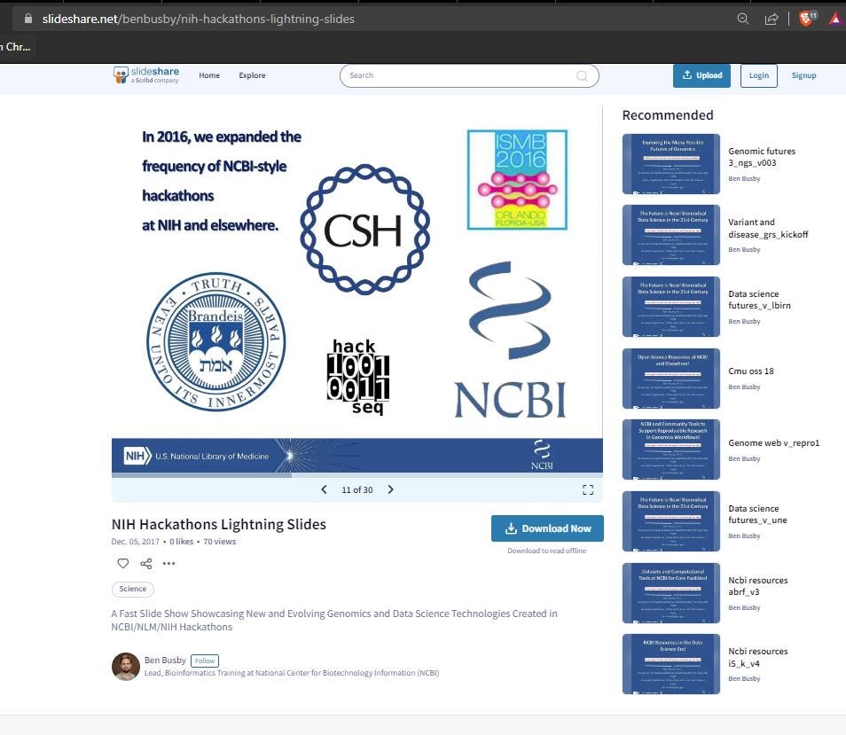Click the Cmu oss 18 title link
This screenshot has height=735, width=846.
pos(751,371)
